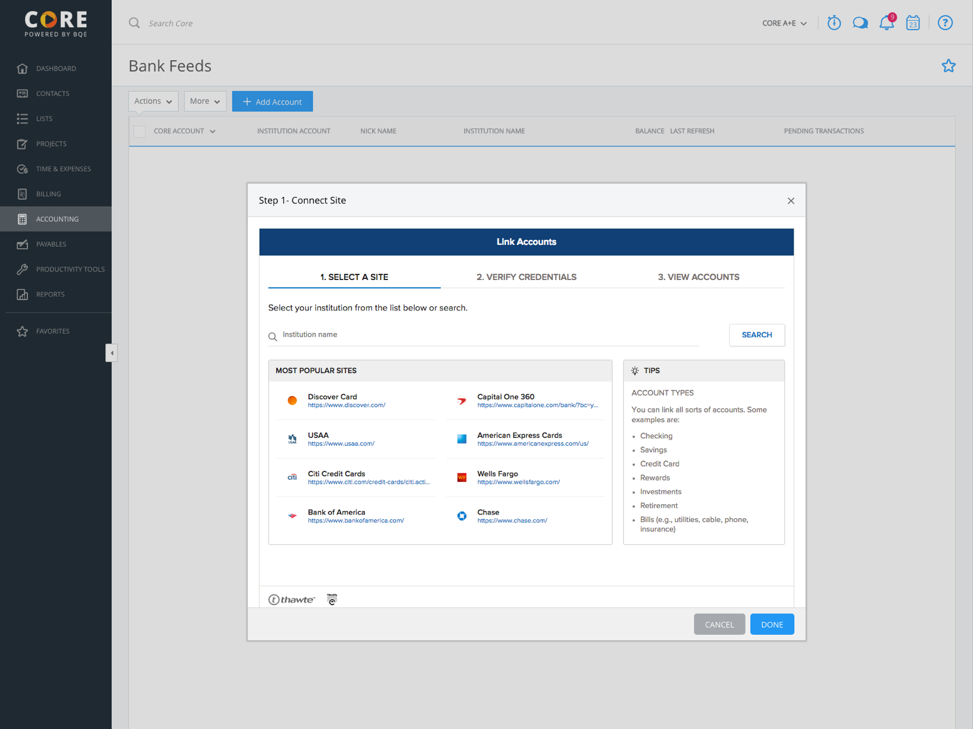The height and width of the screenshot is (729, 973).
Task: Close the Connect Site dialog
Action: tap(791, 201)
